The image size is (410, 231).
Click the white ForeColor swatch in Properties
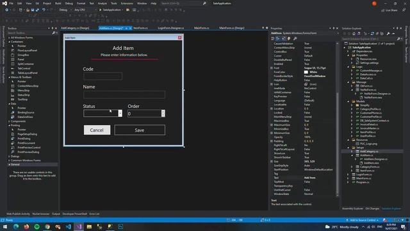pos(306,72)
